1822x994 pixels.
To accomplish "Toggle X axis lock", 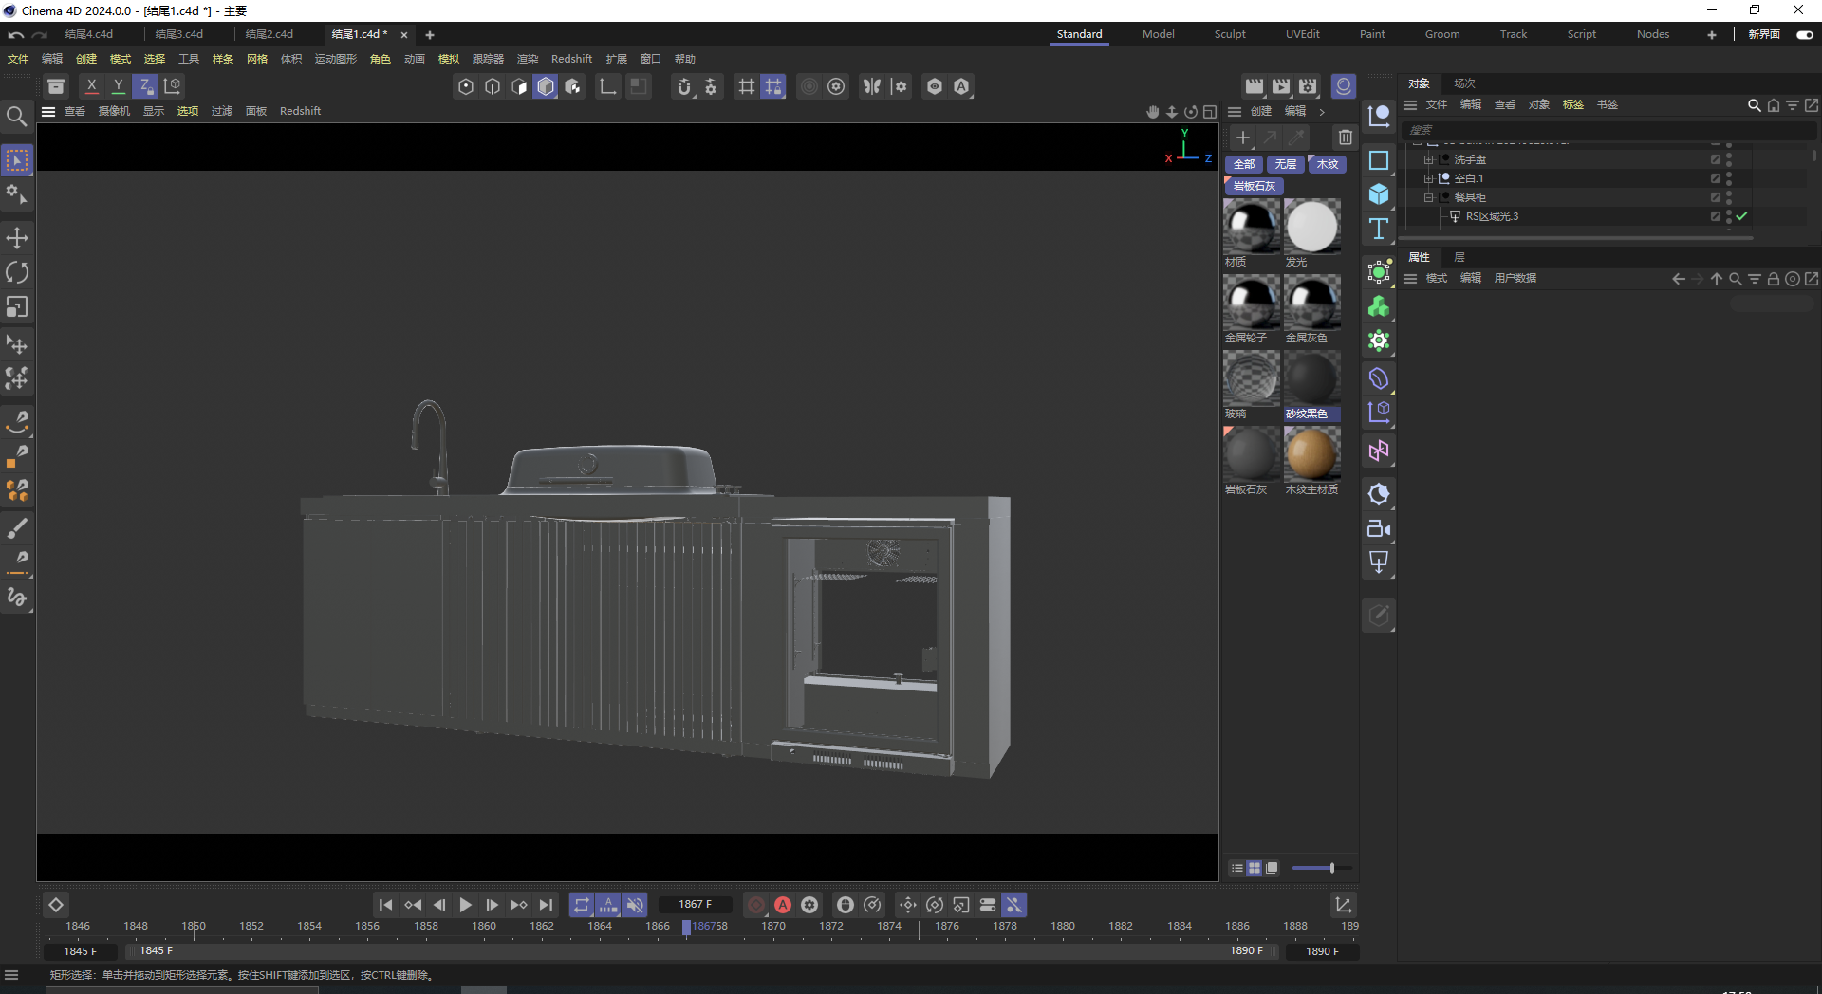I will pos(91,86).
